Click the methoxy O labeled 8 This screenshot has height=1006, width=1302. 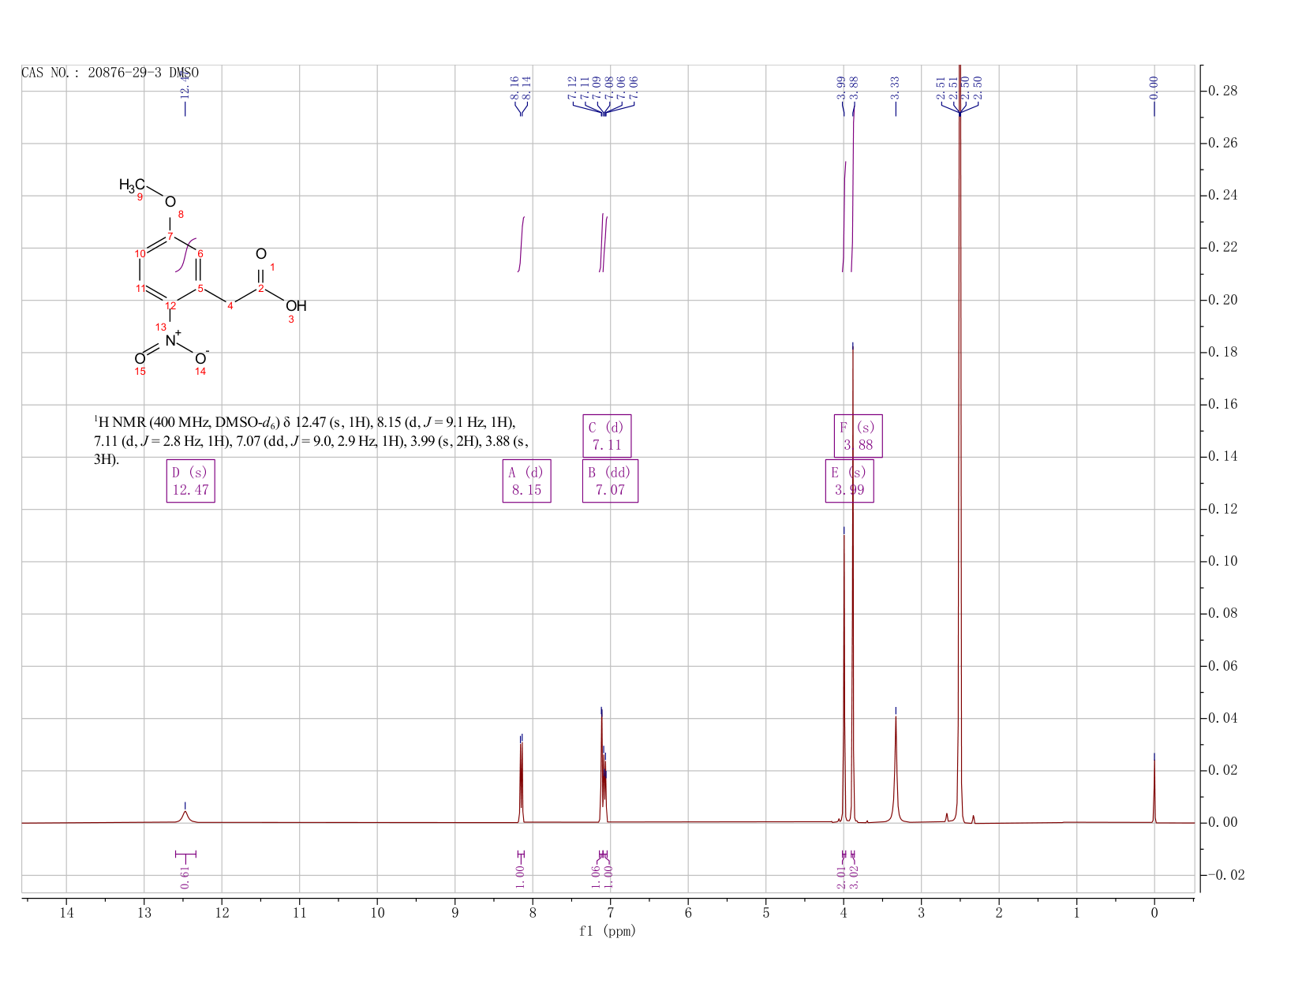(x=170, y=202)
